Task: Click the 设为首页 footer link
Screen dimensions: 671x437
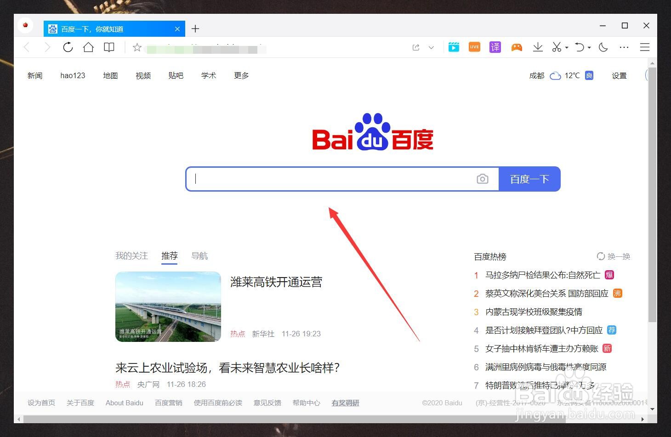Action: 41,403
